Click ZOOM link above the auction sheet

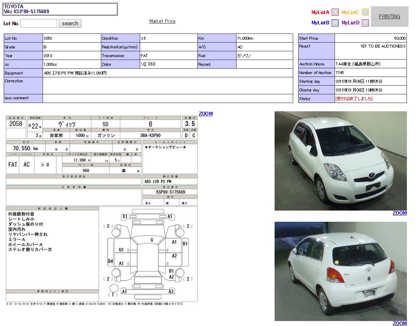pos(206,114)
